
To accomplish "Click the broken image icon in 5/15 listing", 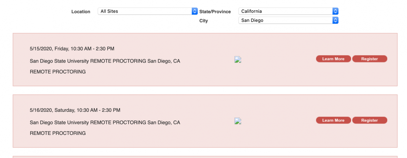I will pyautogui.click(x=238, y=60).
